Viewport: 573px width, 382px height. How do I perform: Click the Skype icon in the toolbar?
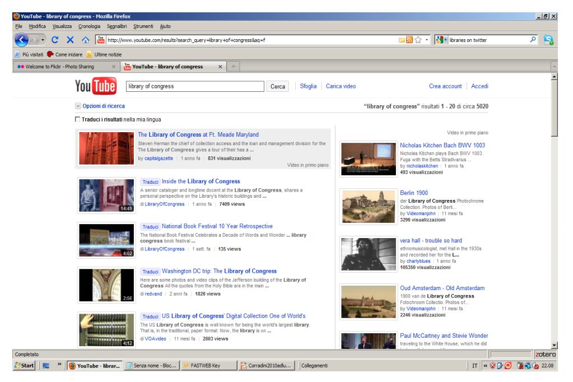pyautogui.click(x=548, y=40)
